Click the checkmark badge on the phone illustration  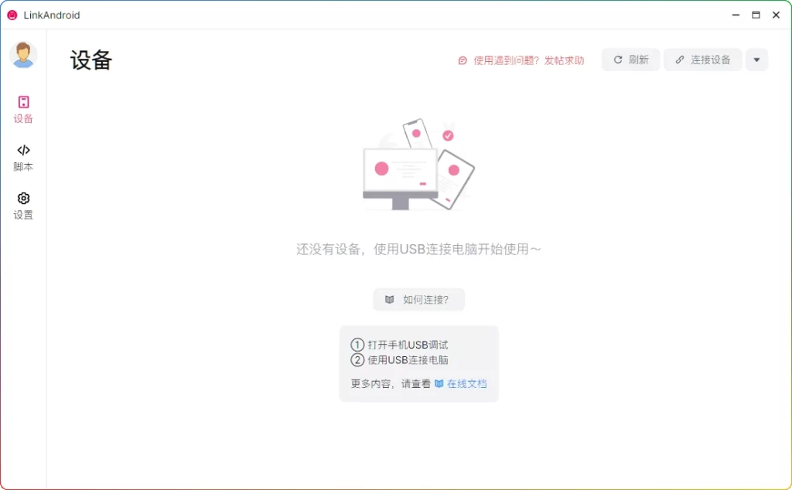(x=446, y=134)
